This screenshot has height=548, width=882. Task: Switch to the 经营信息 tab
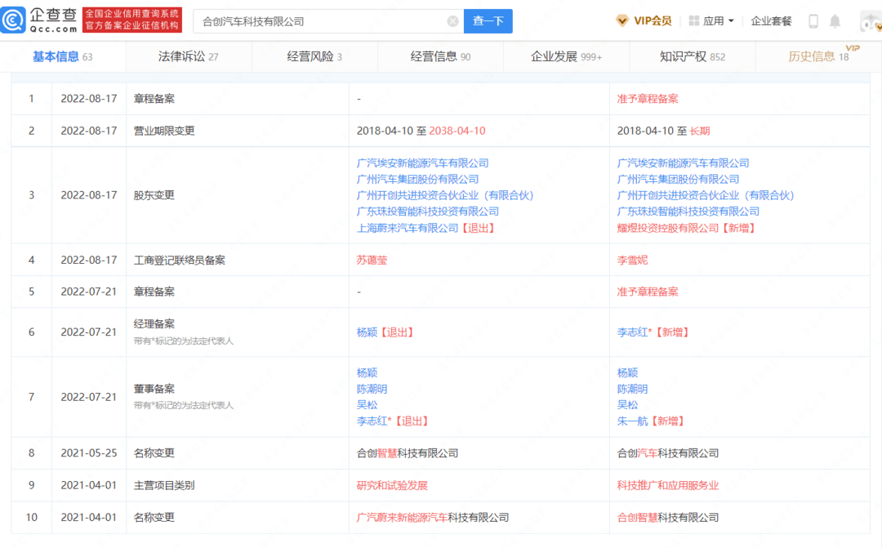pos(440,56)
